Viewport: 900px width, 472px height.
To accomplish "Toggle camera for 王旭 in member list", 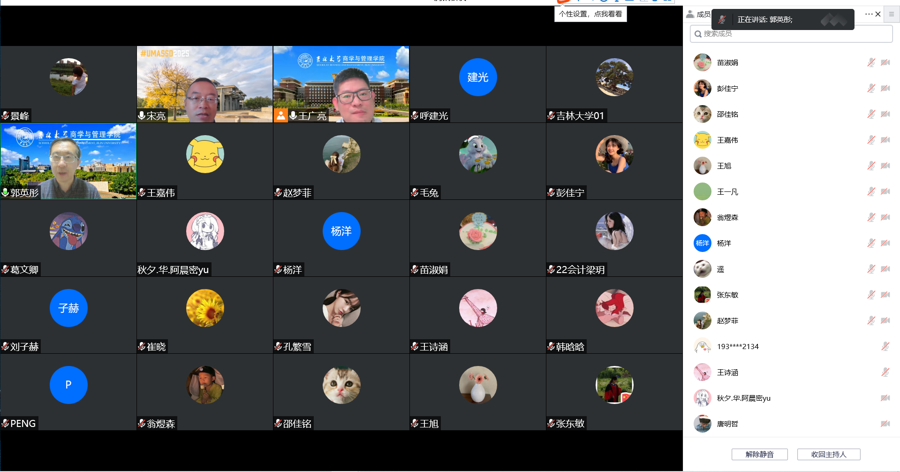I will click(x=885, y=166).
